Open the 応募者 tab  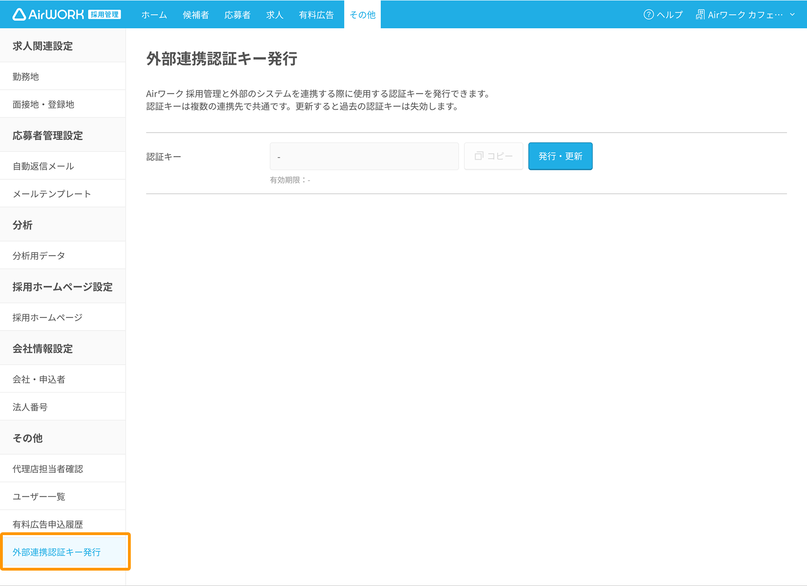[237, 15]
